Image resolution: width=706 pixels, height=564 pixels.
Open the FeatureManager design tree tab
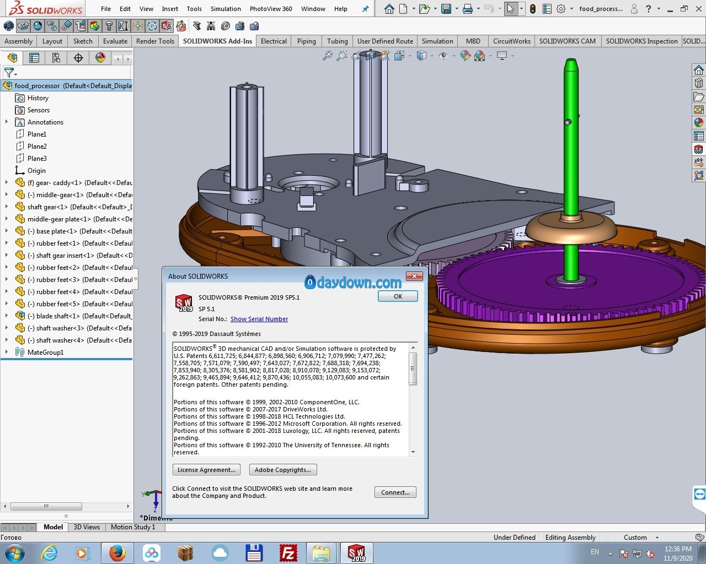point(12,58)
